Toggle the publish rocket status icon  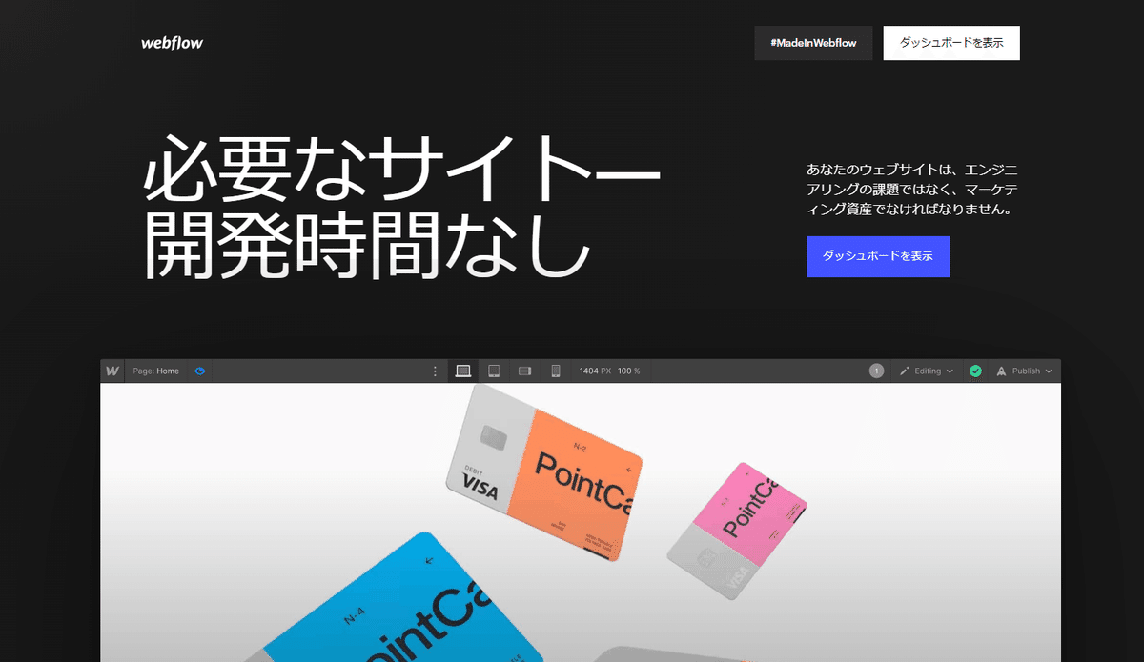coord(1001,371)
